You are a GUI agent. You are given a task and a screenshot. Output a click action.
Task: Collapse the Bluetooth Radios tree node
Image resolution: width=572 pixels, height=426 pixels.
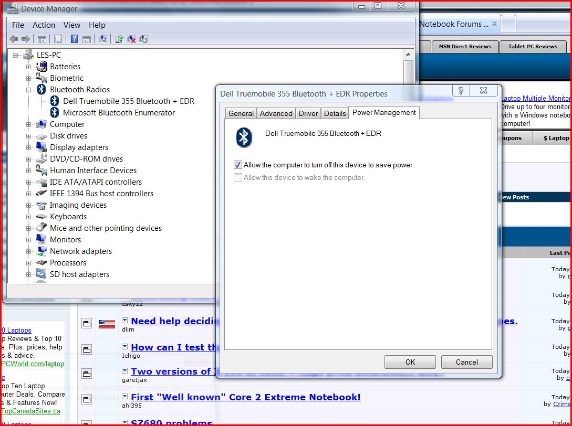pos(28,90)
